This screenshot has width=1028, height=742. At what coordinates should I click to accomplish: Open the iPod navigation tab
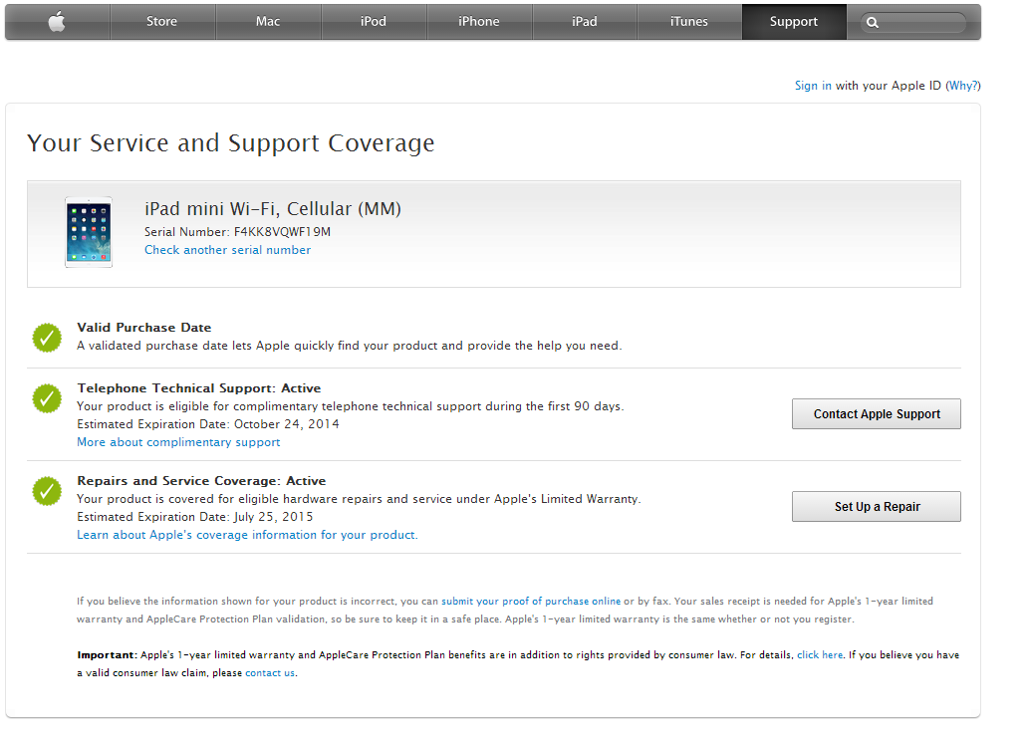374,22
